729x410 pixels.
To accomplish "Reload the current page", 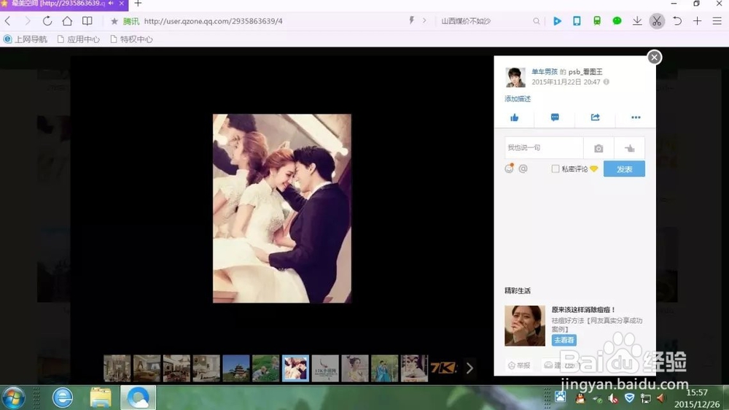I will (x=47, y=21).
